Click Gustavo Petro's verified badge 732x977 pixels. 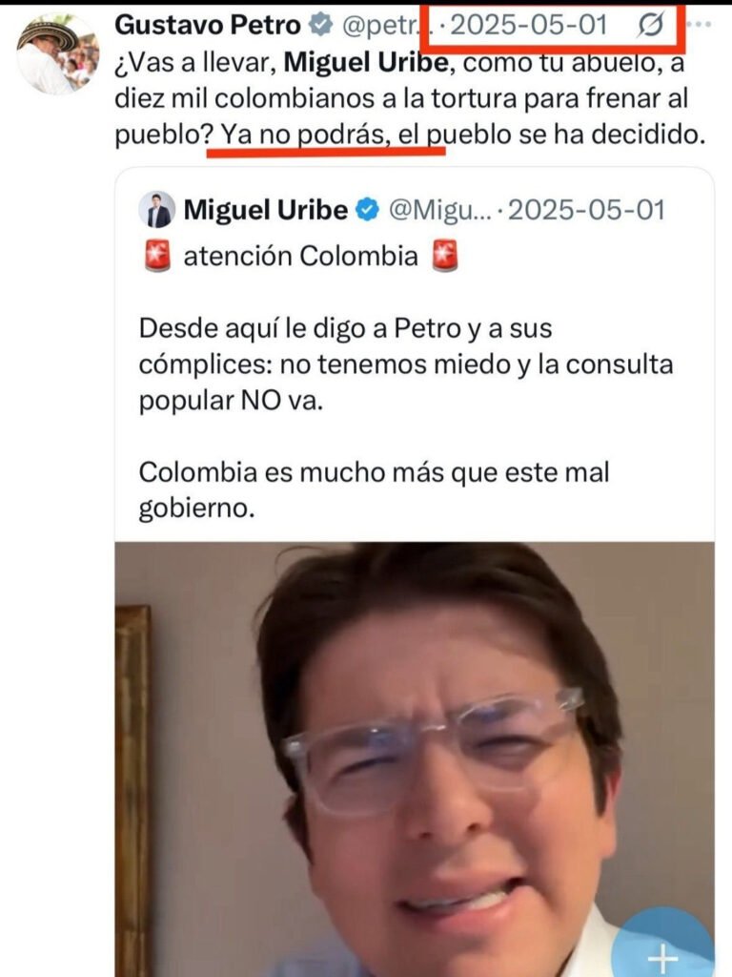(321, 26)
